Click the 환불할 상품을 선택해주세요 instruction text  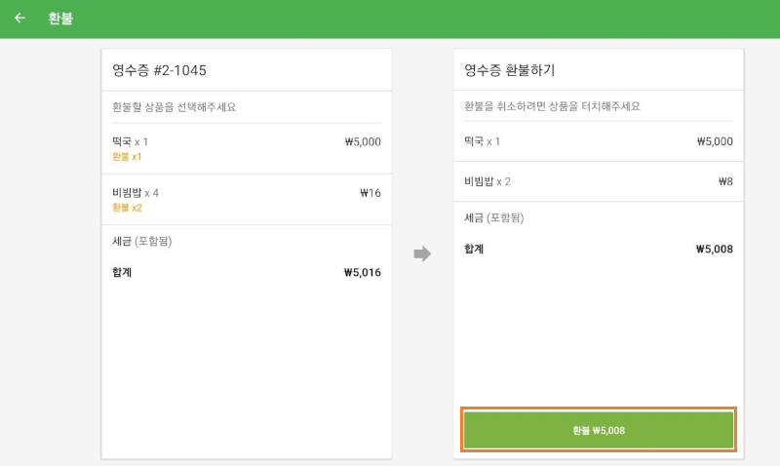174,107
